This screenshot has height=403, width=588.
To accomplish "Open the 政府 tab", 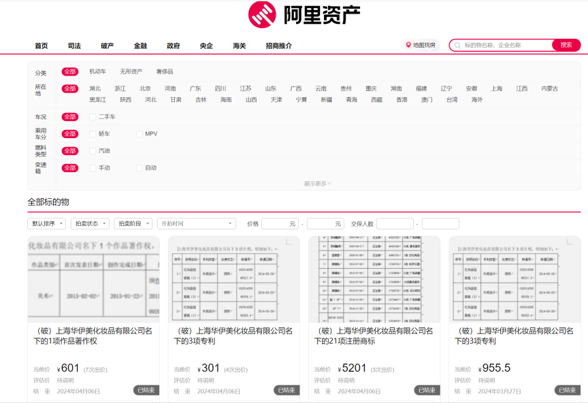I will (x=174, y=46).
